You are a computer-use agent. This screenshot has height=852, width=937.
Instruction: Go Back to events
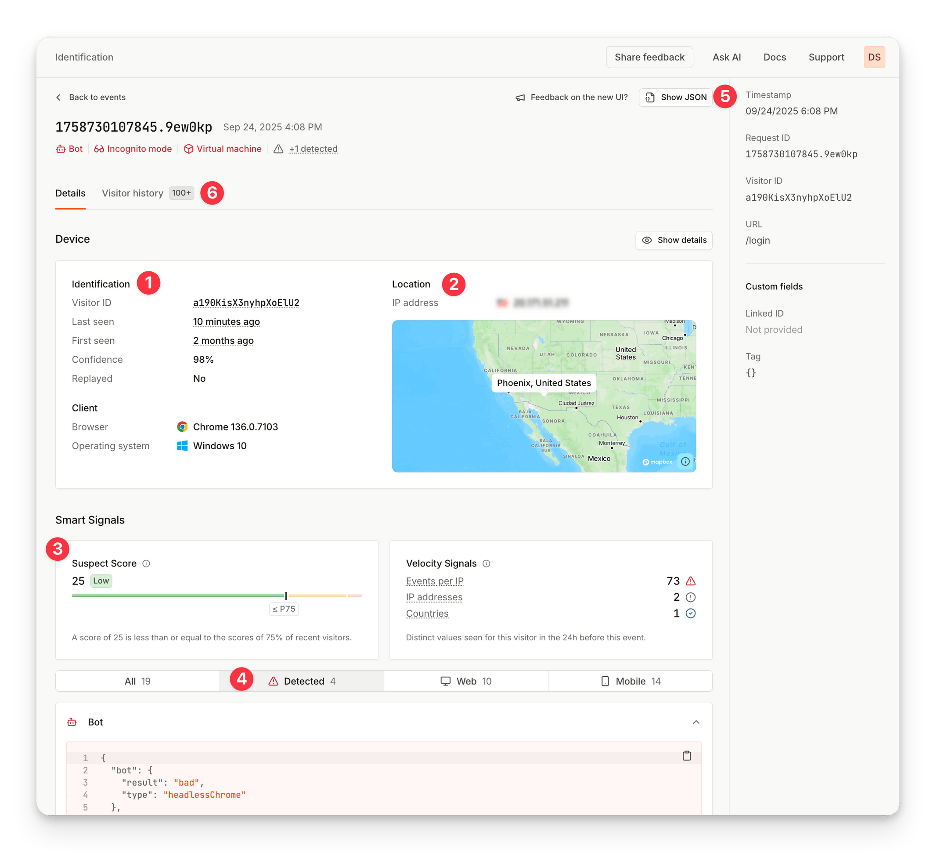click(90, 97)
